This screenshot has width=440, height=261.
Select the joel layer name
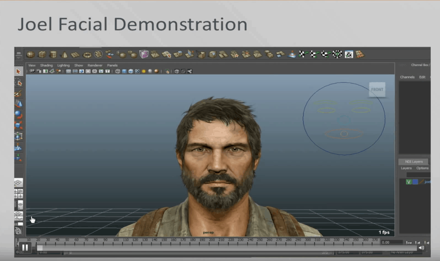tap(427, 182)
